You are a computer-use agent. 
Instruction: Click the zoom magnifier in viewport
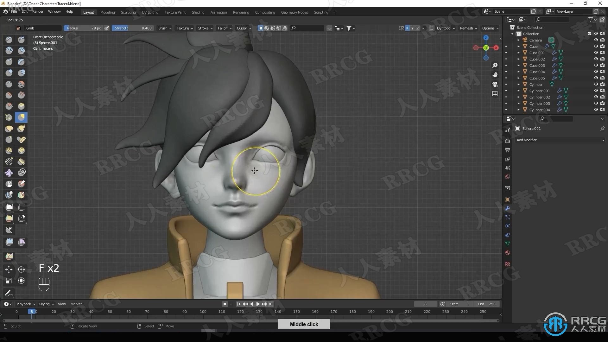point(495,65)
